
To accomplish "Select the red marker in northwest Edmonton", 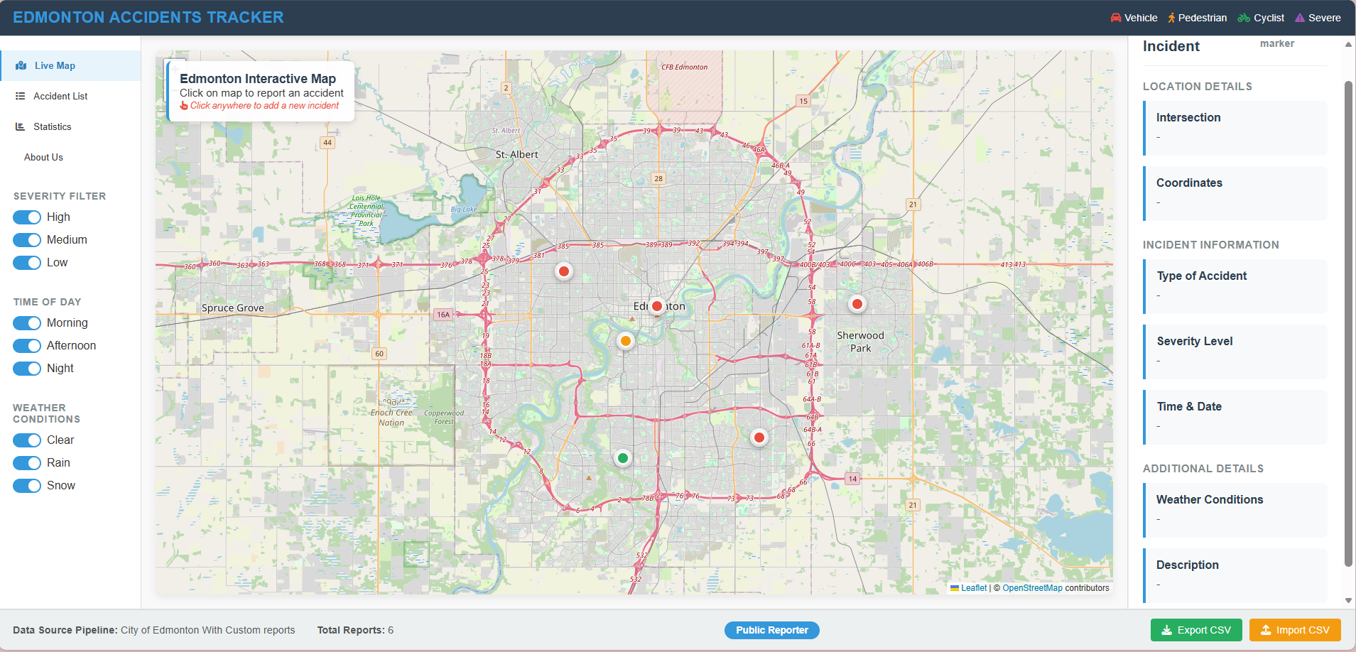I will [x=564, y=271].
